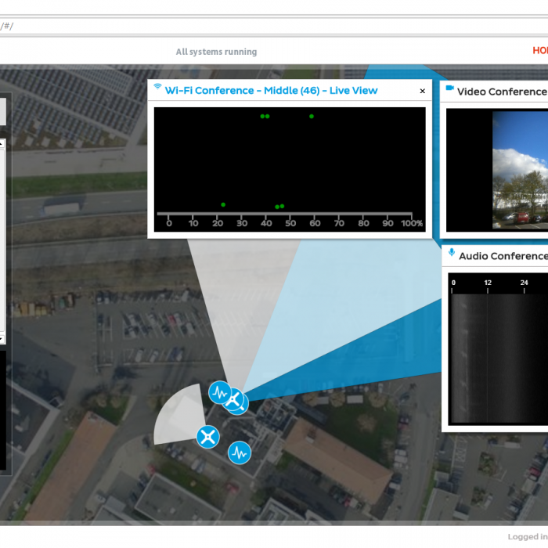Select the lower pulse sensor marker on the map

pos(240,453)
